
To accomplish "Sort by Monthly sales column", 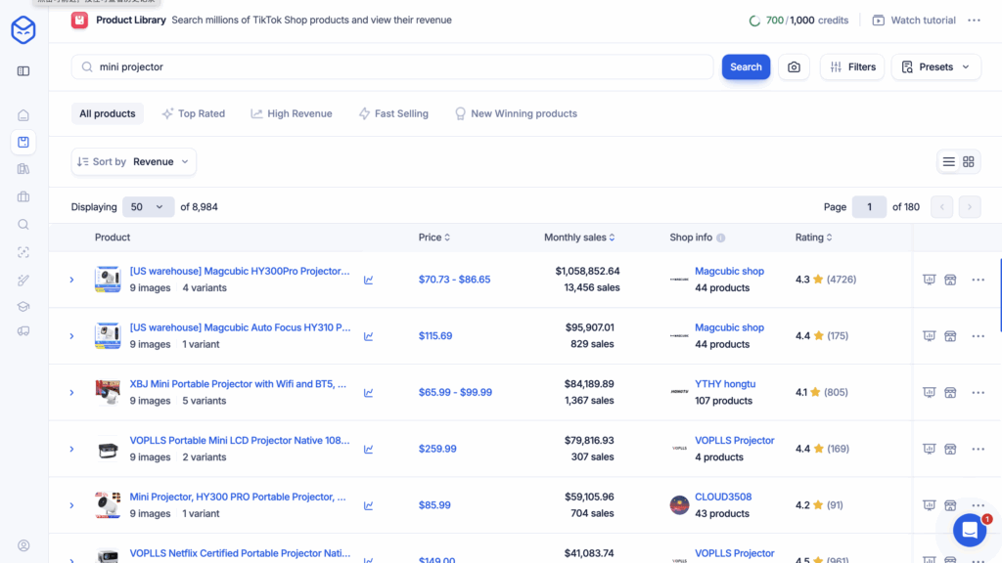I will [x=579, y=238].
